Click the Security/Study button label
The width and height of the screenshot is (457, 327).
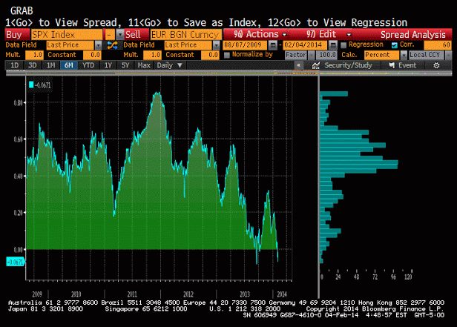(348, 65)
